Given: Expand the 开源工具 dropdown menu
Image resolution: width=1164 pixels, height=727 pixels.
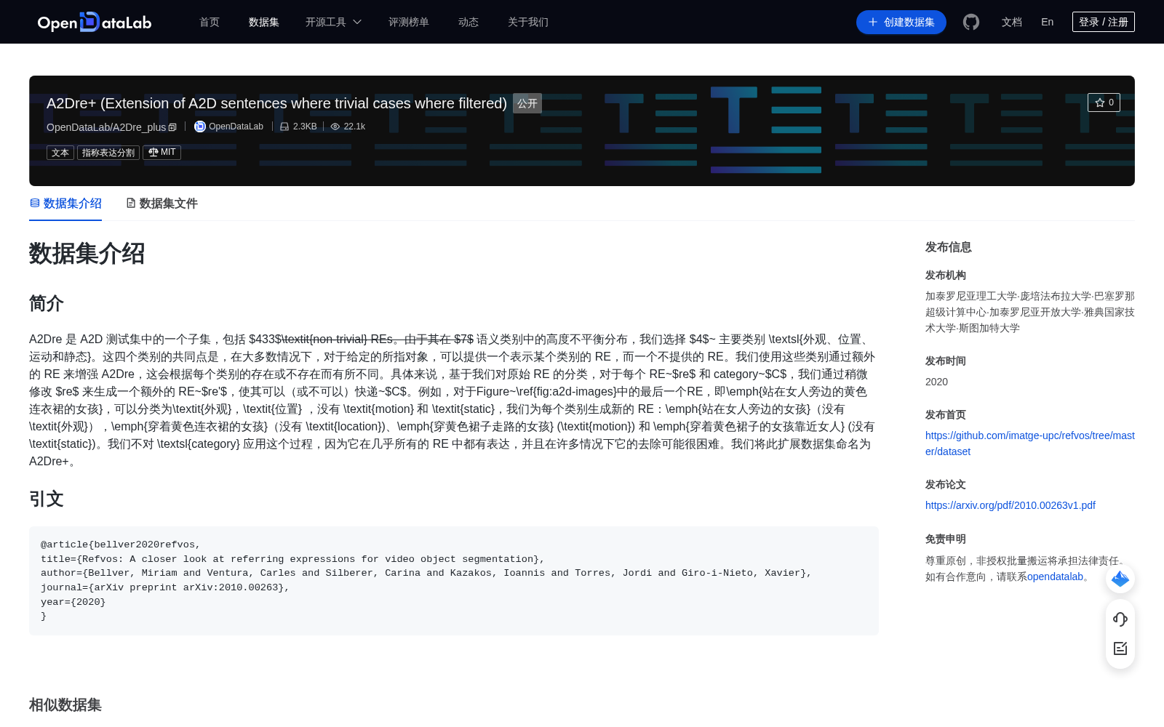Looking at the screenshot, I should click(333, 22).
